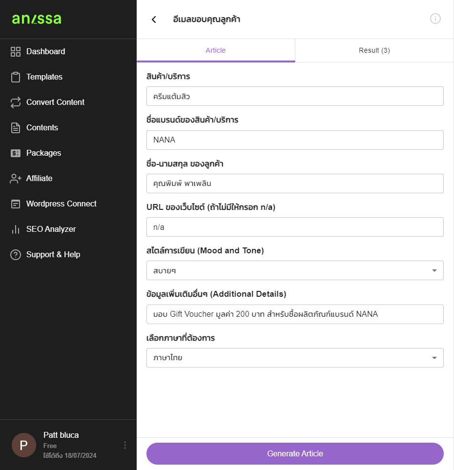Click the Wordpress Connect icon

pyautogui.click(x=16, y=204)
